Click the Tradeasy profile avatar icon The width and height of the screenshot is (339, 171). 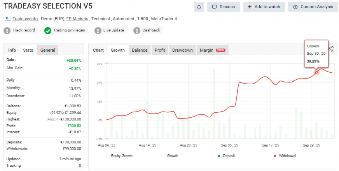[7, 19]
